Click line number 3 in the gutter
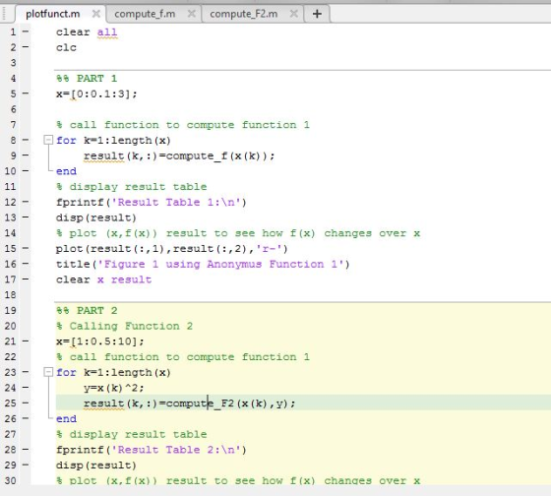Viewport: 551px width, 496px height. pos(14,63)
